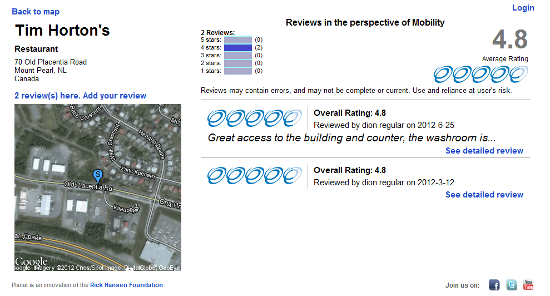
Task: Open the Twitter icon in footer
Action: click(511, 285)
